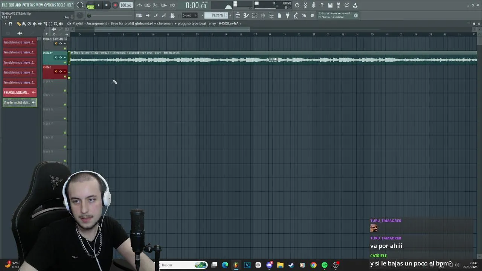
Task: Click the main pitch knob
Action: tap(80, 15)
